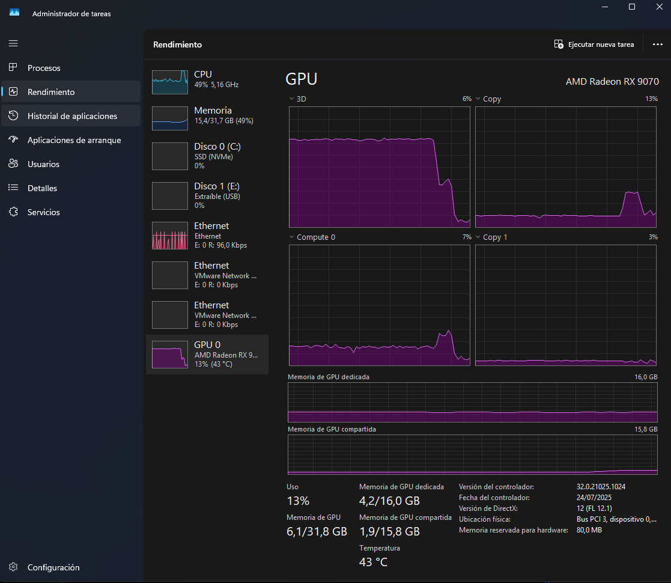The width and height of the screenshot is (671, 583).
Task: Select the CPU performance entry
Action: pyautogui.click(x=207, y=79)
